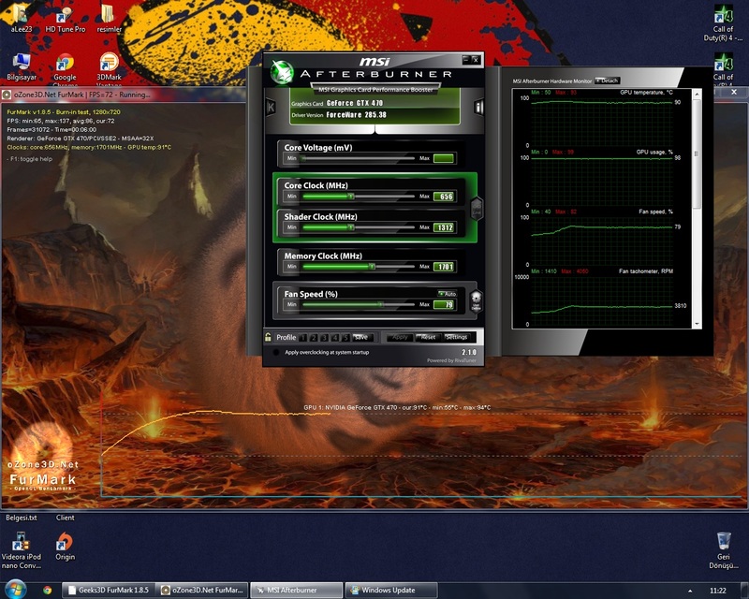Click the Fan Speed slider handle
Screen dimensions: 749x599
[381, 304]
